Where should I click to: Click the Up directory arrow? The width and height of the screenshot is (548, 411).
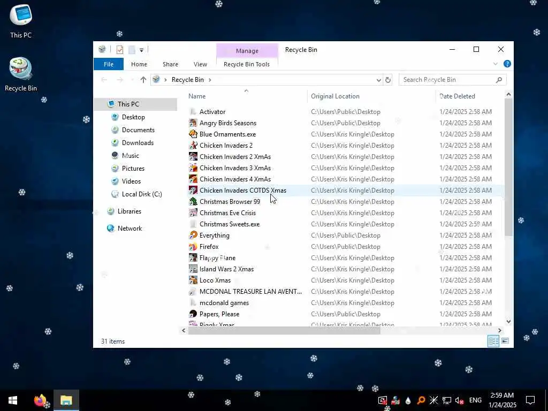143,80
